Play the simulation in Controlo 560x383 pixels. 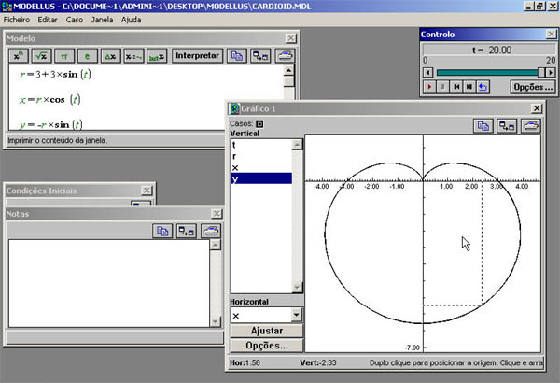[x=429, y=87]
